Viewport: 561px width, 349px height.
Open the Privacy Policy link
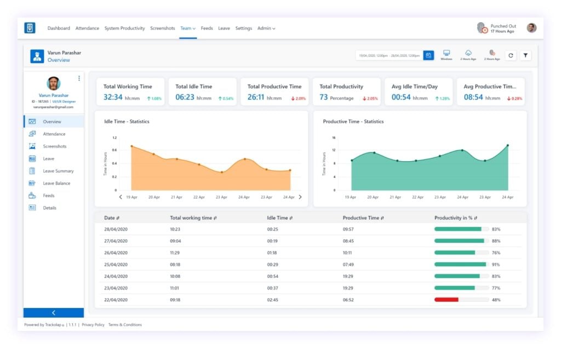[93, 325]
